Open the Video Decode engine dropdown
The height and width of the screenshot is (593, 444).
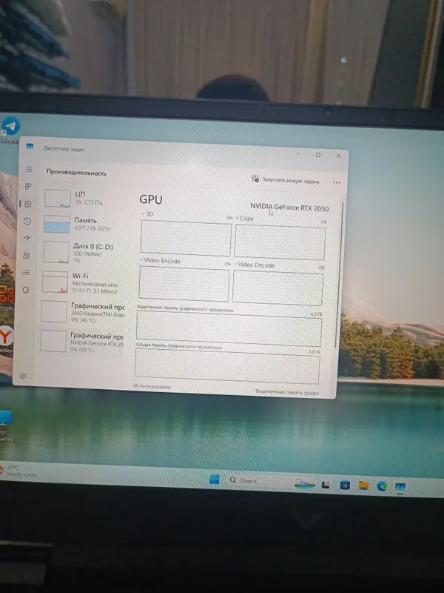point(254,265)
